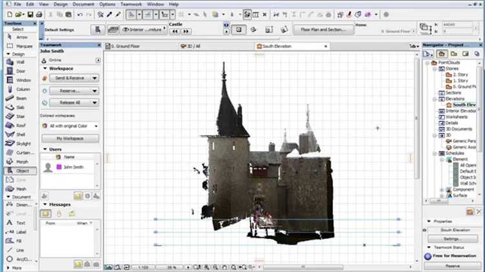Switch to the 3D / All tab

191,46
